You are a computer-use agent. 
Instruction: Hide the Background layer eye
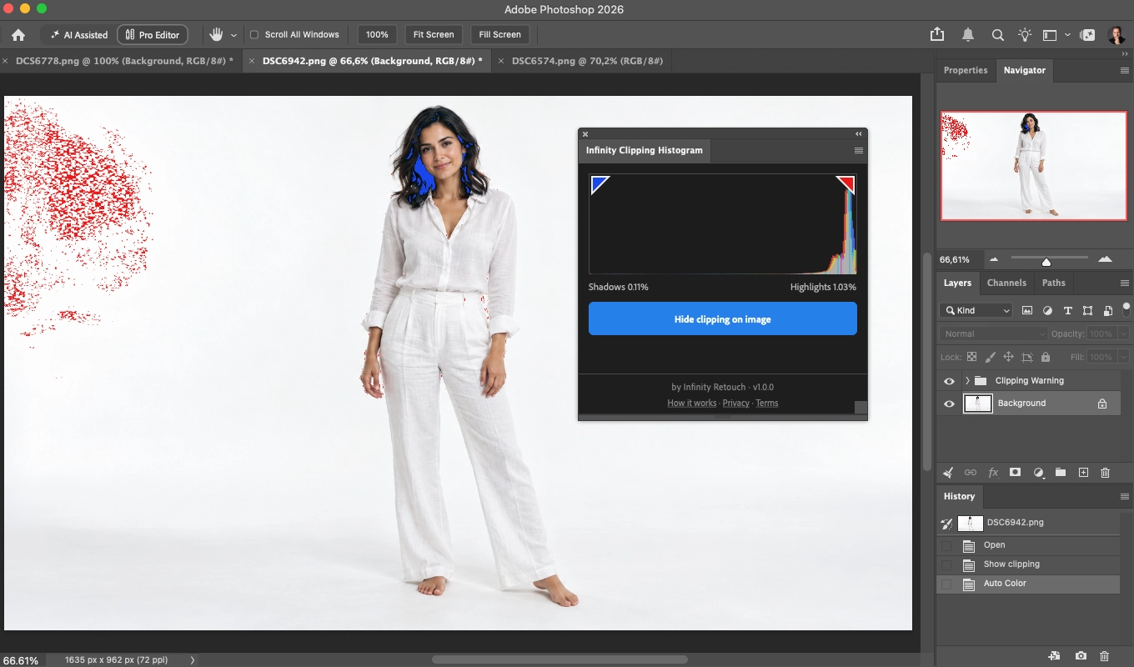949,404
